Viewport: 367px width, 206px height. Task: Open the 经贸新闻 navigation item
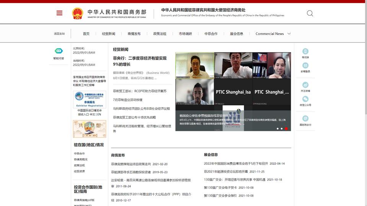(109, 34)
